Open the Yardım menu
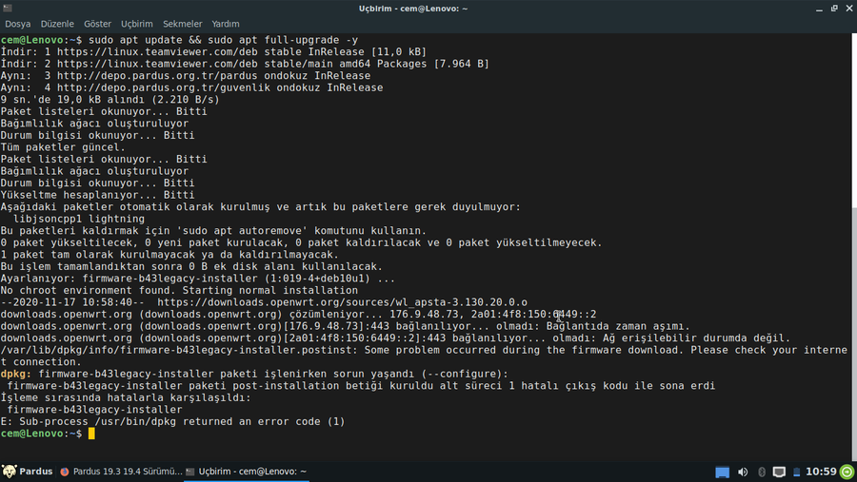 tap(225, 24)
